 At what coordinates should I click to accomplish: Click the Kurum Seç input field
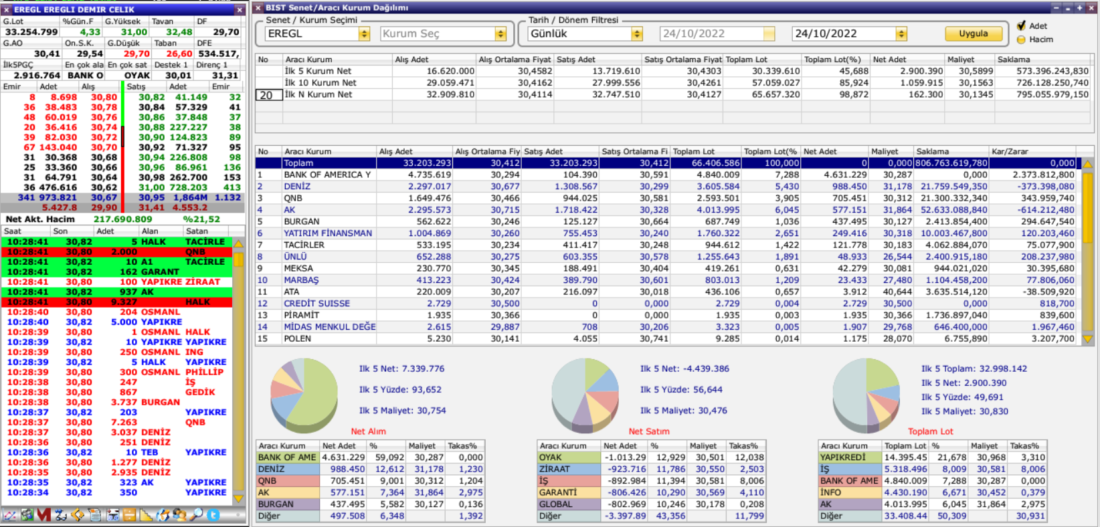(x=437, y=34)
